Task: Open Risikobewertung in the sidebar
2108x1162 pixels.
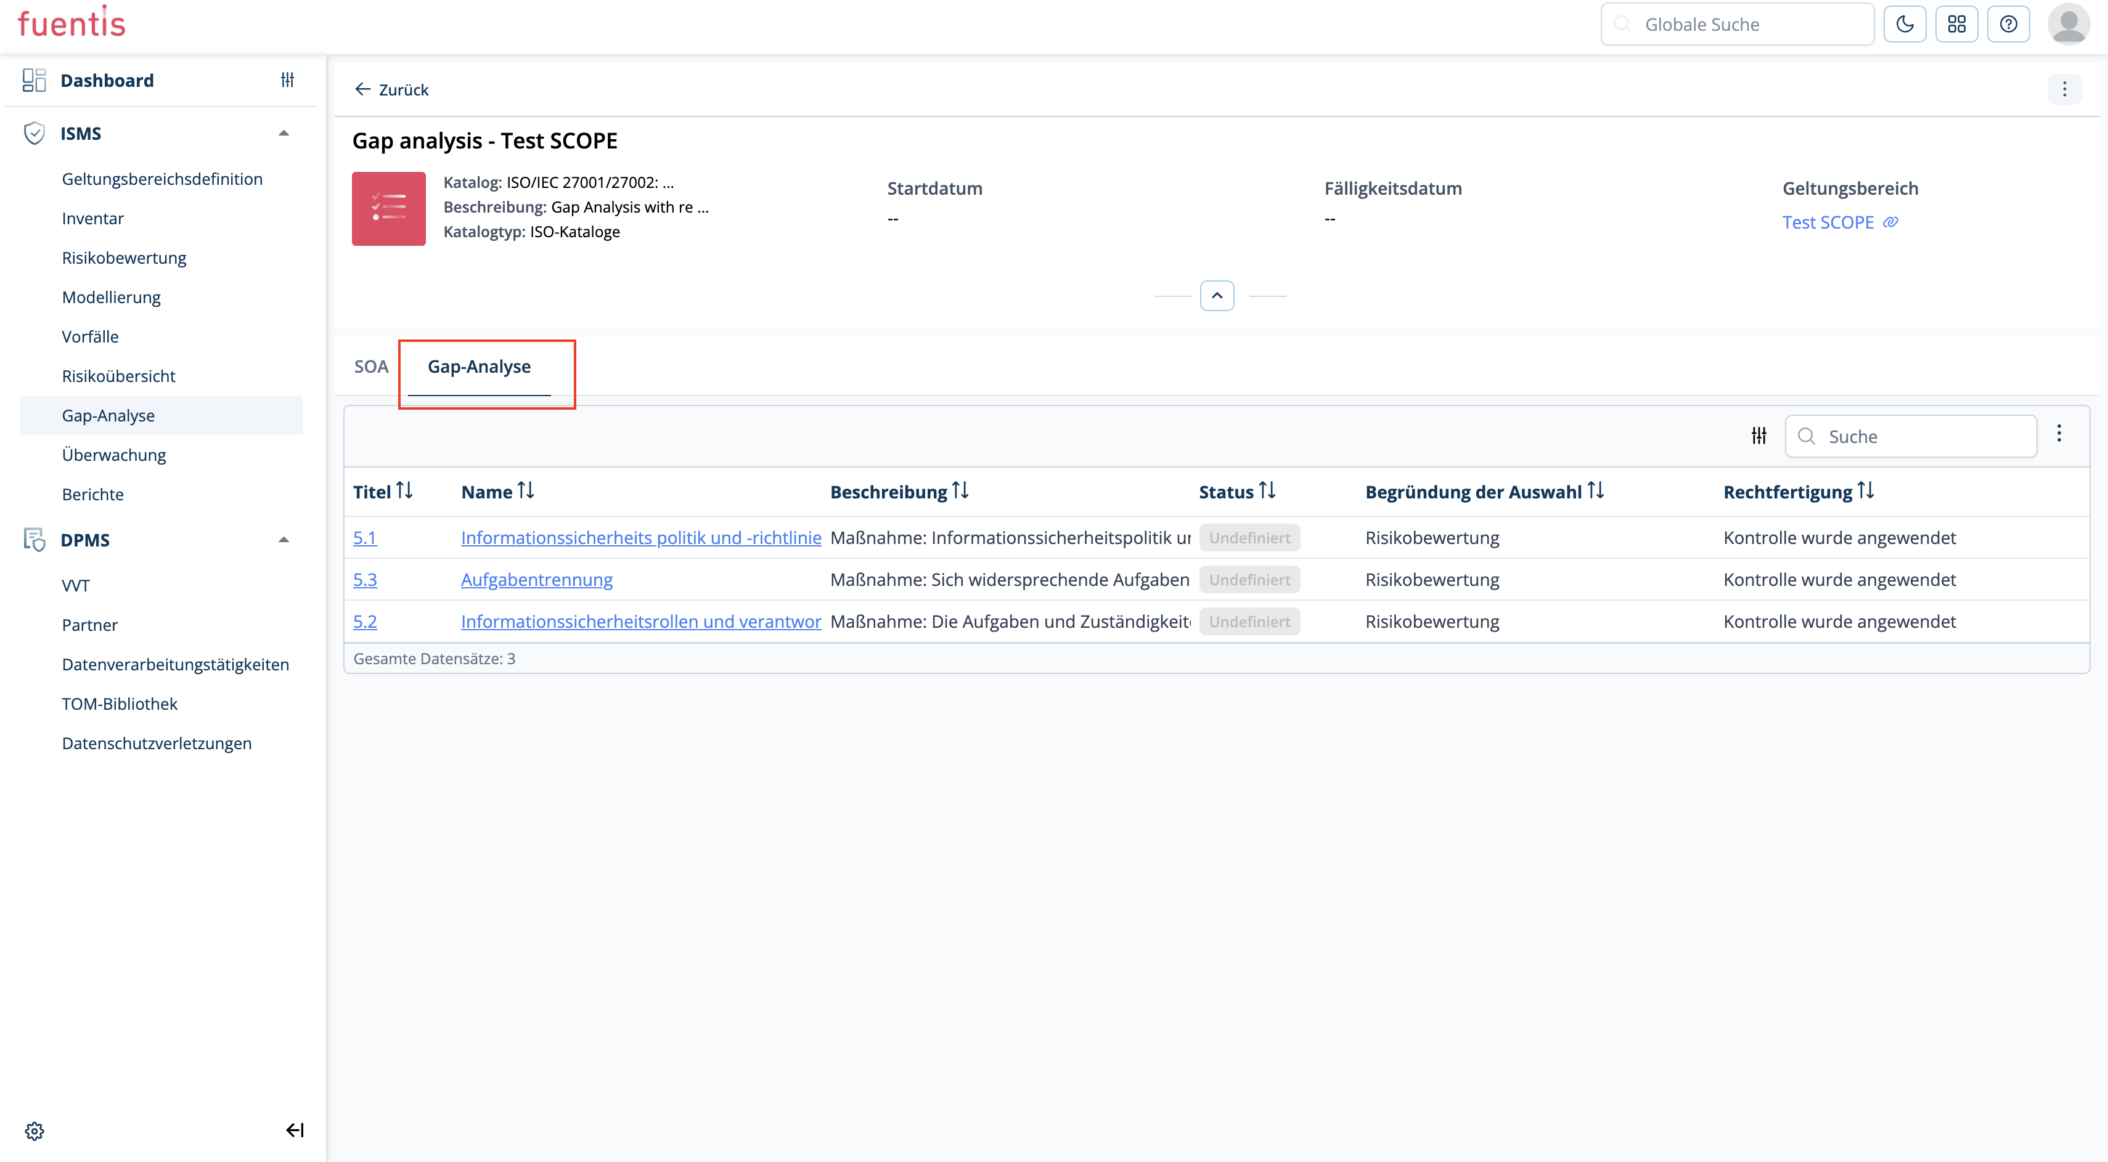Action: (125, 258)
